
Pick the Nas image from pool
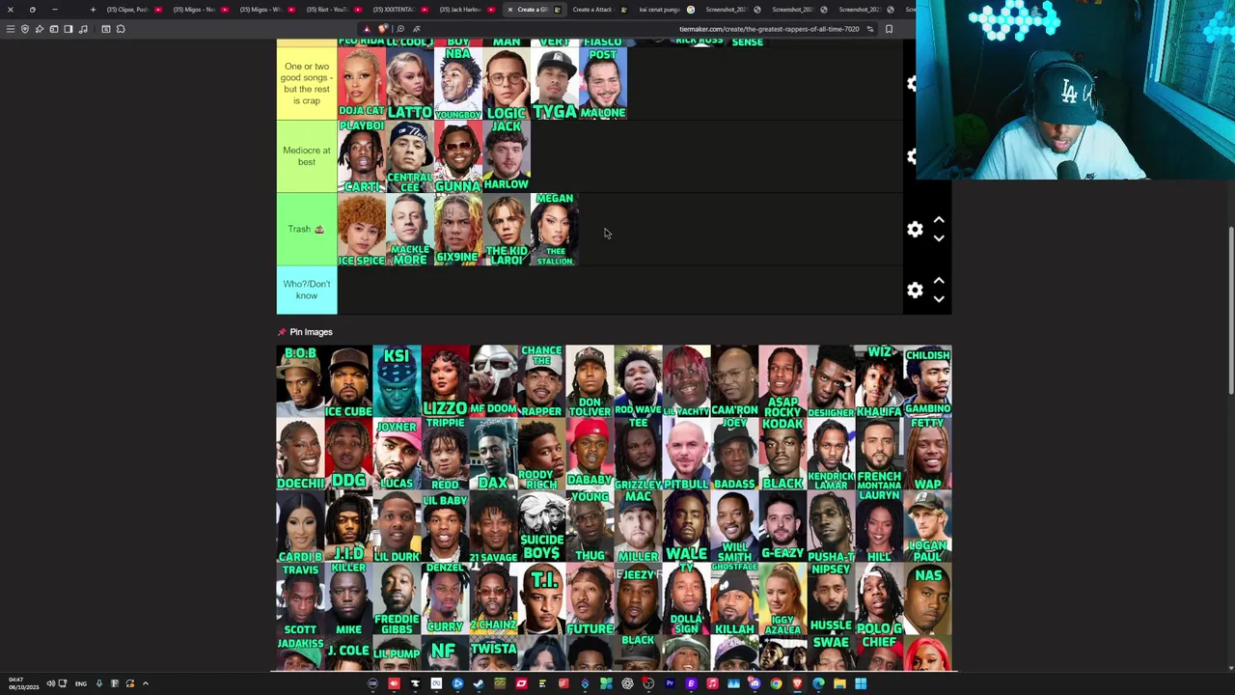[x=927, y=599]
